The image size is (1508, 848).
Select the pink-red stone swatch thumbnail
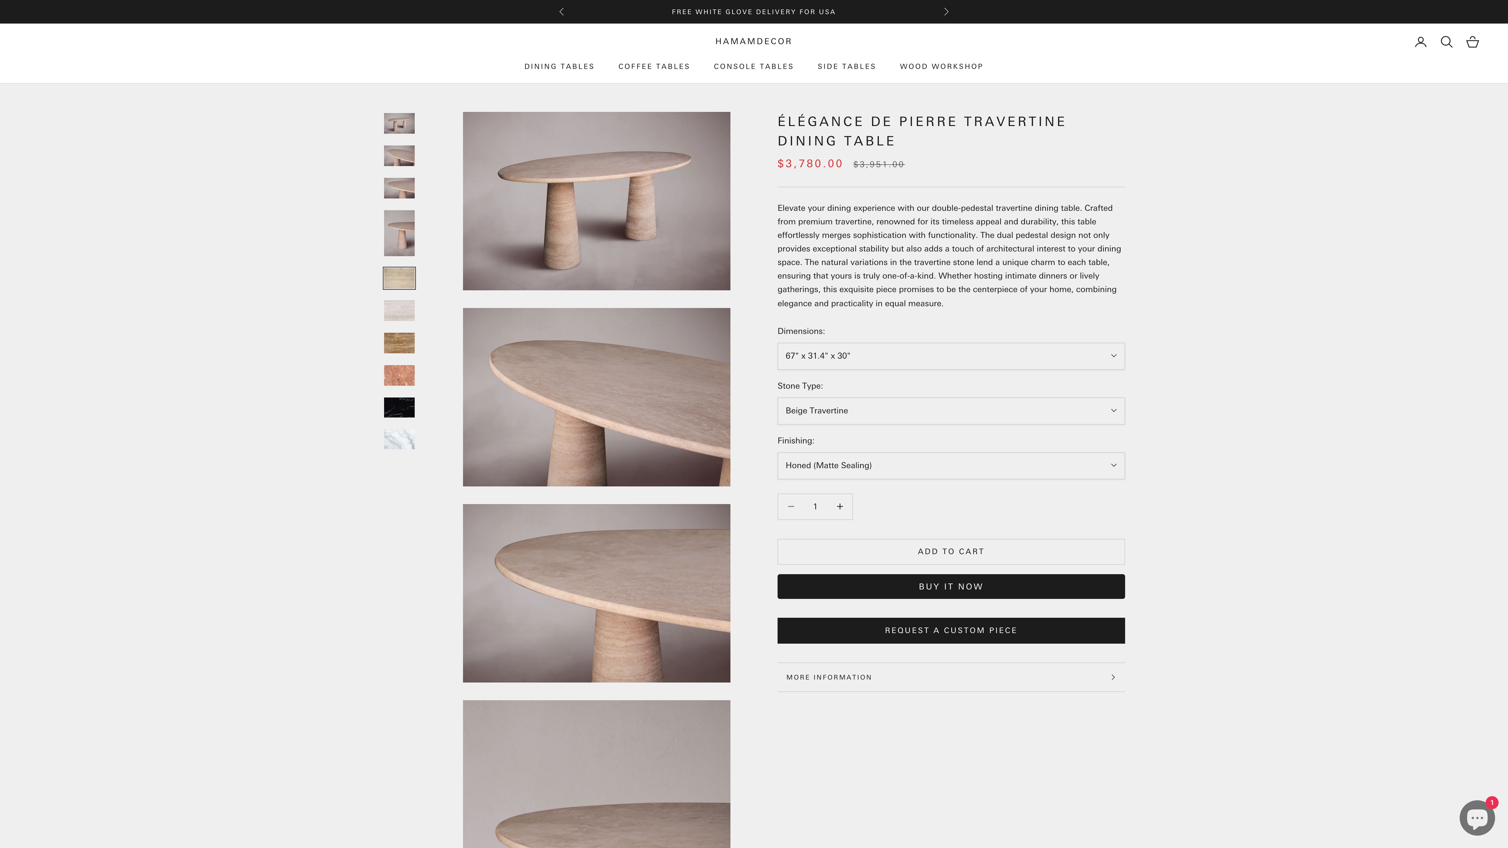tap(399, 375)
